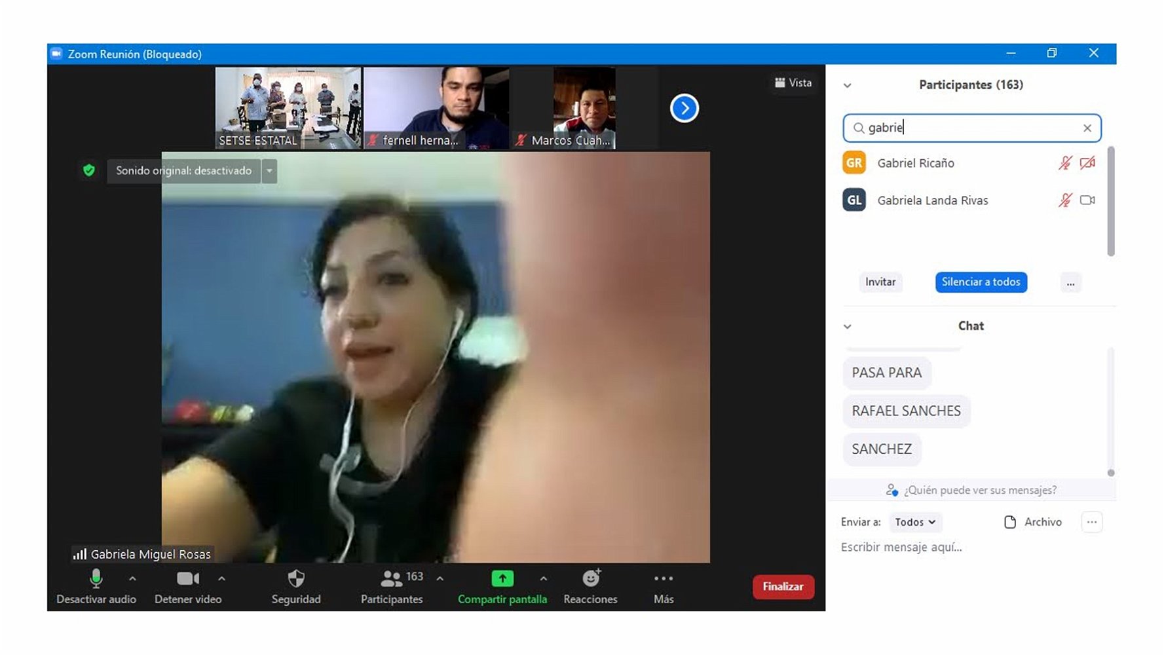Screen dimensions: 1164x655
Task: Open Enviar a: Todos dropdown
Action: pyautogui.click(x=915, y=522)
